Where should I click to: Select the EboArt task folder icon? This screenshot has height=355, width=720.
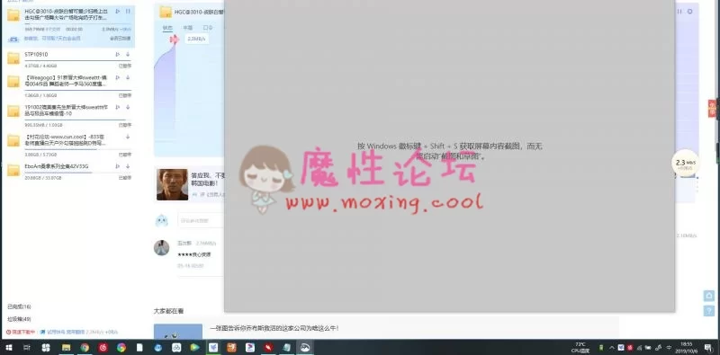pos(13,170)
